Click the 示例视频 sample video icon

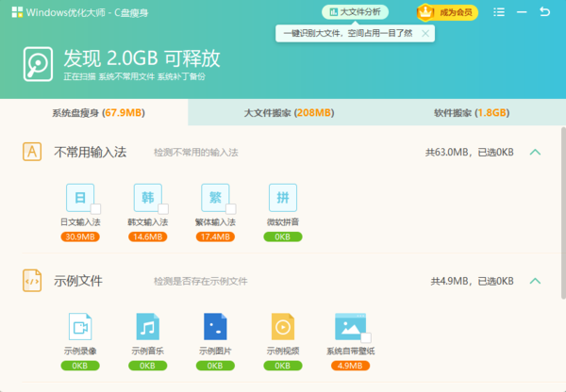point(282,327)
